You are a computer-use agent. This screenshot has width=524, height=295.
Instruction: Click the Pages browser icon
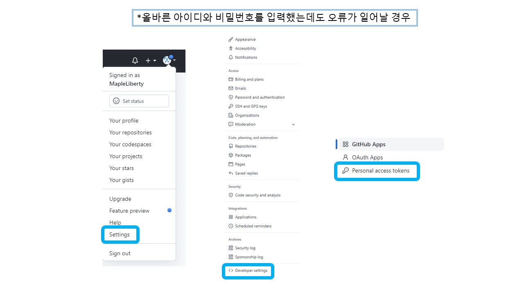click(x=231, y=164)
